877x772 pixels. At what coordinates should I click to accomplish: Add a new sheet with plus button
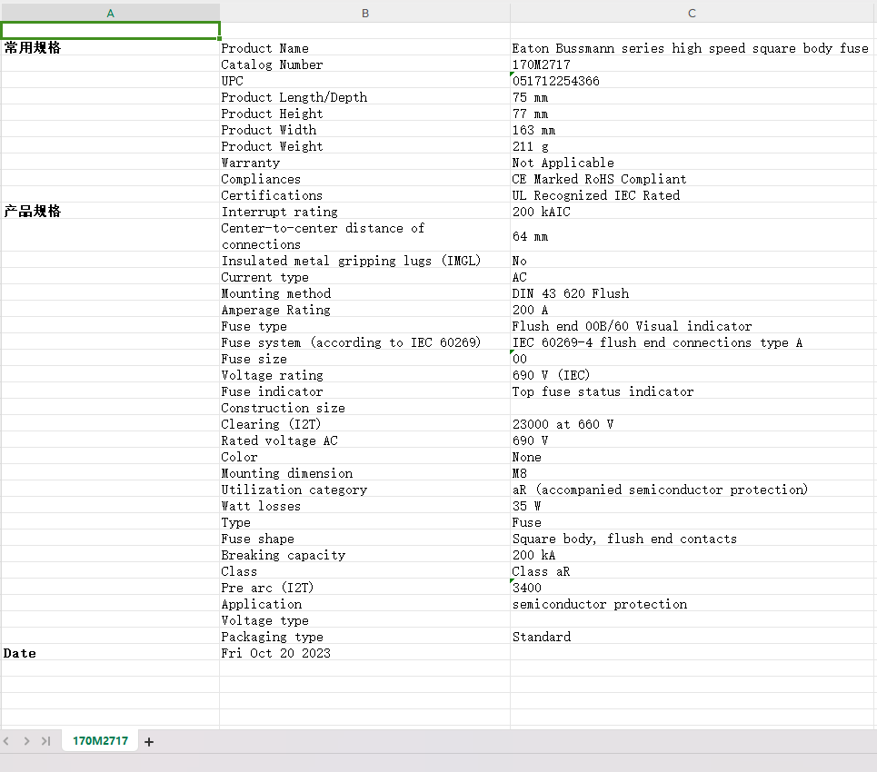[149, 742]
